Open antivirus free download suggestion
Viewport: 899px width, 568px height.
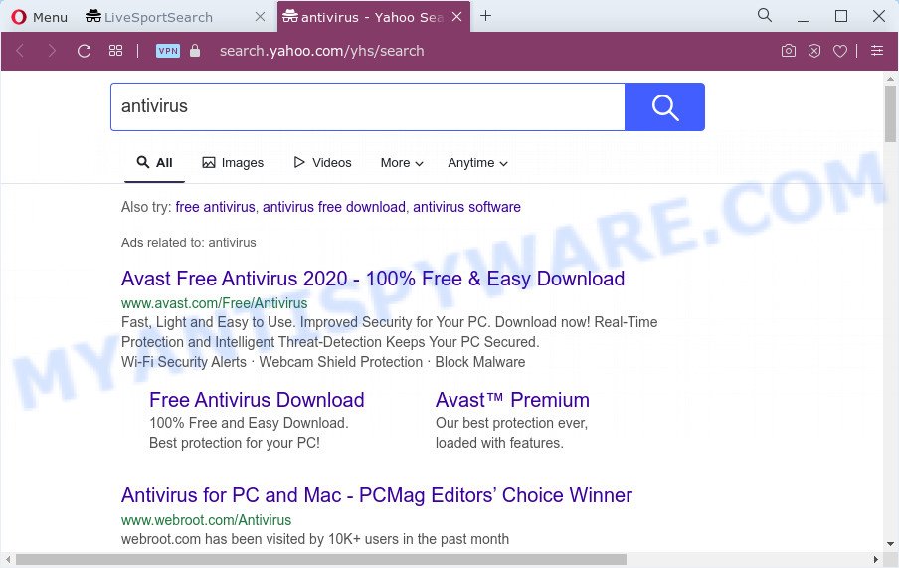tap(334, 207)
